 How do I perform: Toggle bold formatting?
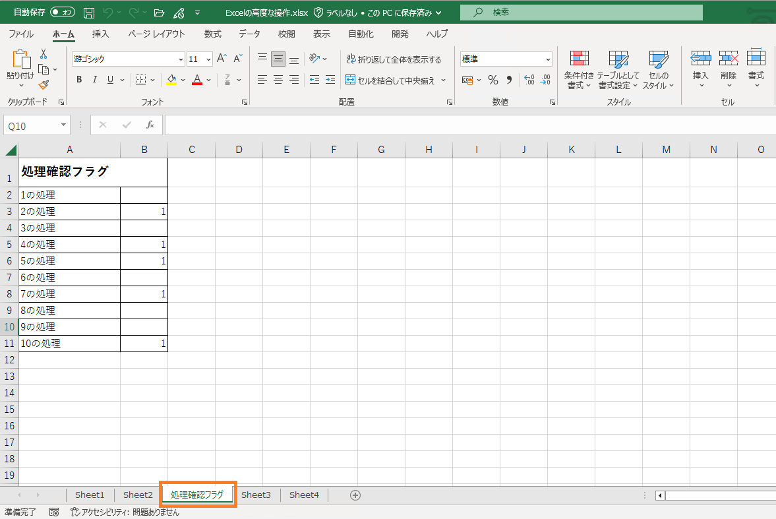79,80
